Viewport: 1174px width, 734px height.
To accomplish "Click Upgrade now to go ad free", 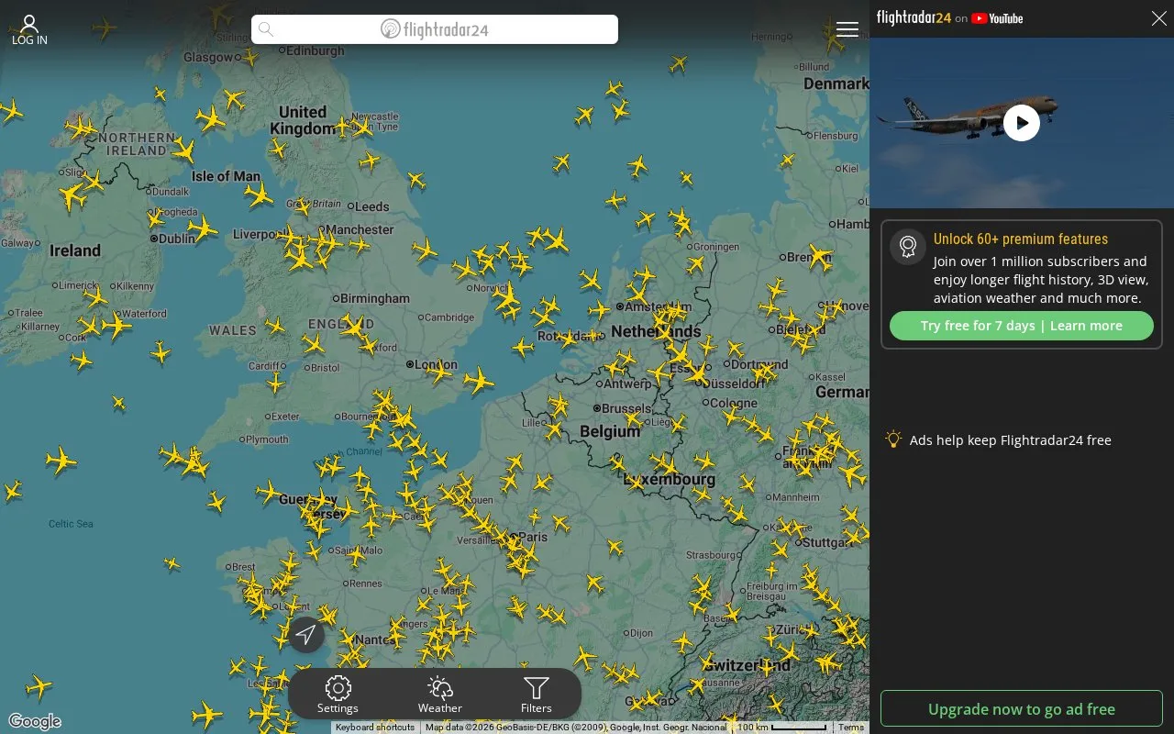I will click(1022, 709).
